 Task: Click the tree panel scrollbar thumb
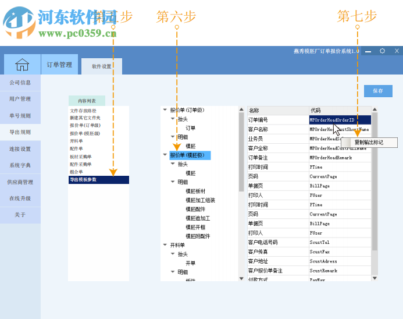(x=241, y=152)
